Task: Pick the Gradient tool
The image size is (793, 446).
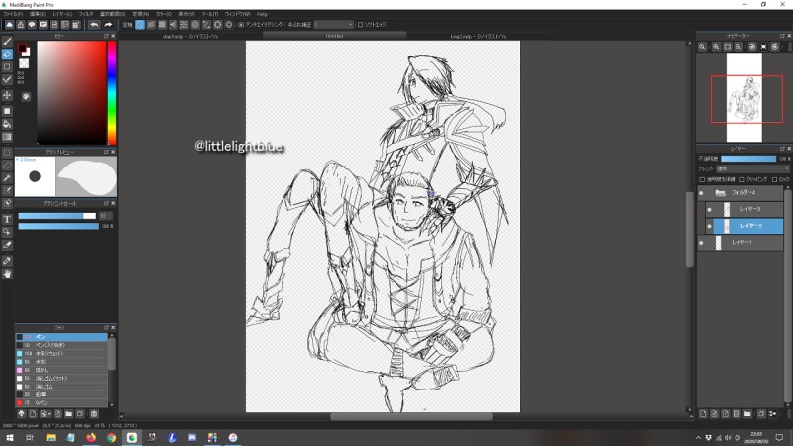Action: coord(7,137)
